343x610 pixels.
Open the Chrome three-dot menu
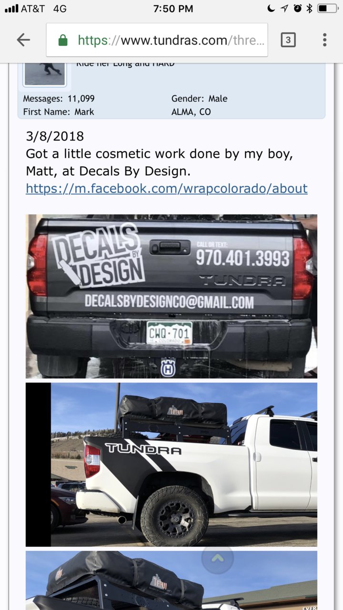(324, 40)
